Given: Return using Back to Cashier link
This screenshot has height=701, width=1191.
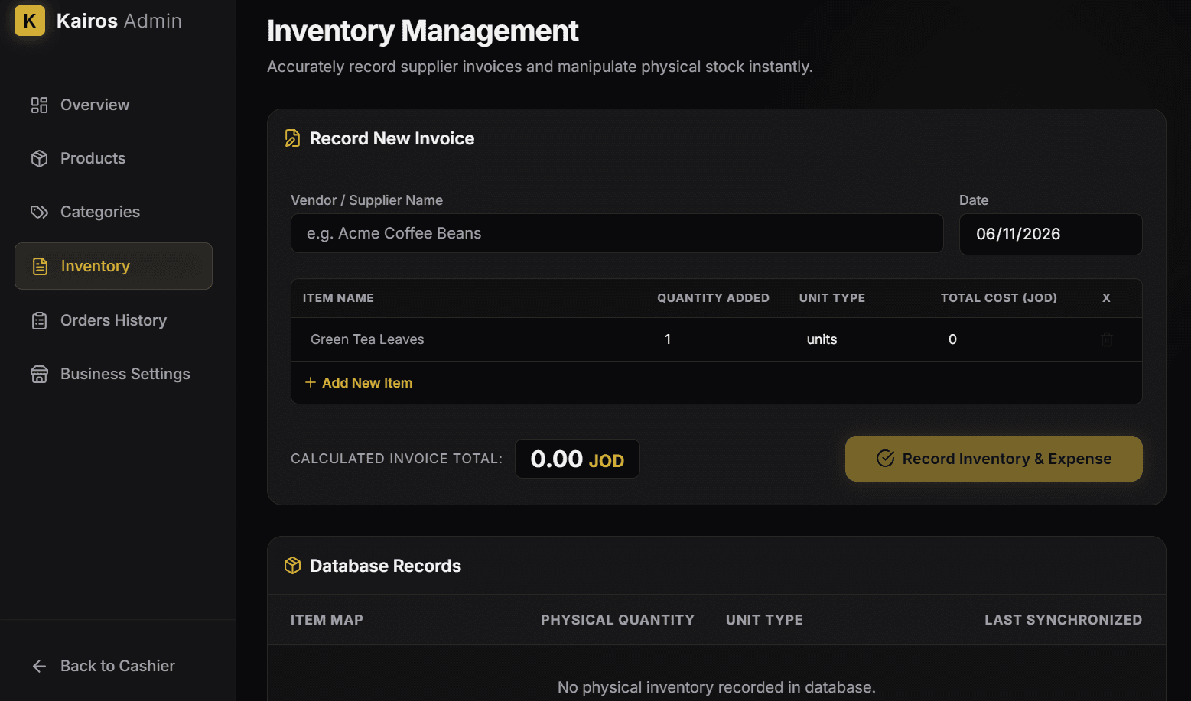Looking at the screenshot, I should (x=113, y=666).
